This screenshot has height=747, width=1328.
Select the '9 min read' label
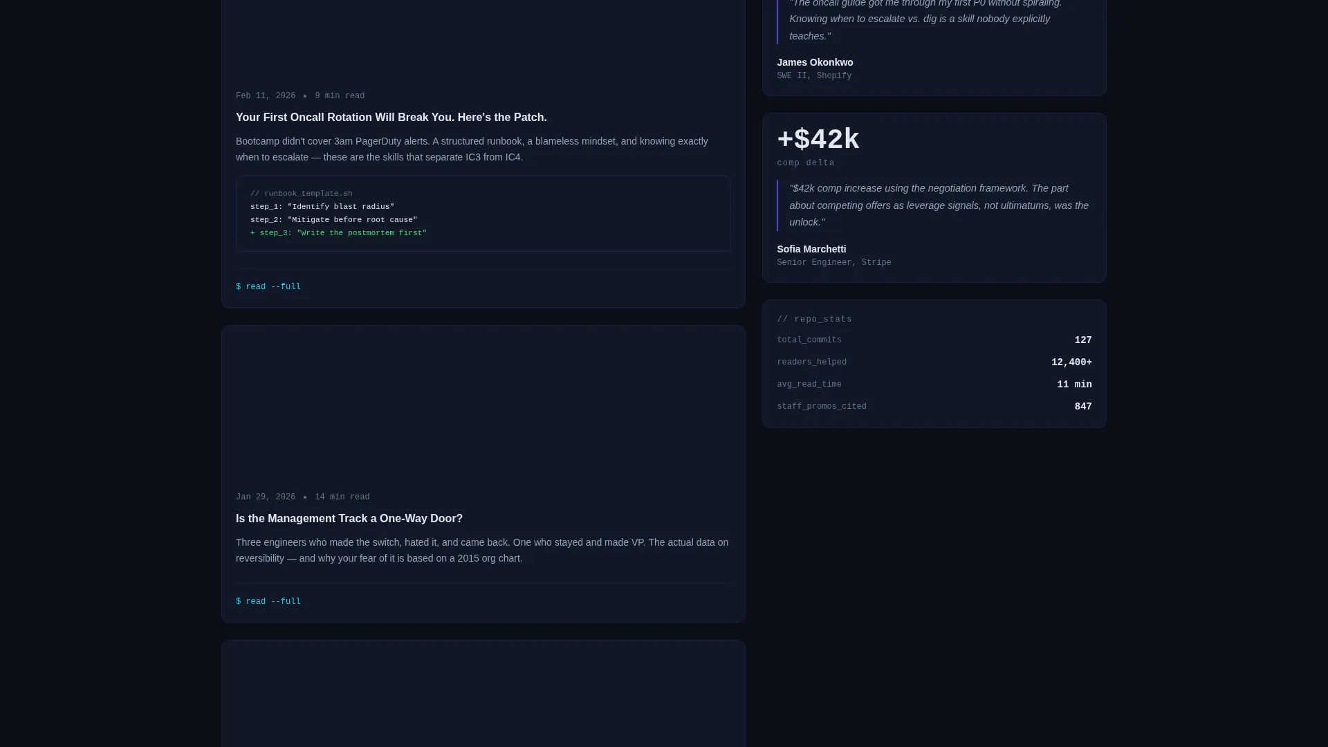click(340, 96)
